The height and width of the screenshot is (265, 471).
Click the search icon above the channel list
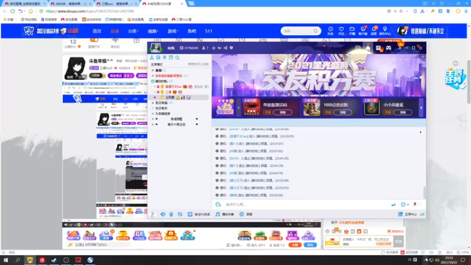point(177,57)
